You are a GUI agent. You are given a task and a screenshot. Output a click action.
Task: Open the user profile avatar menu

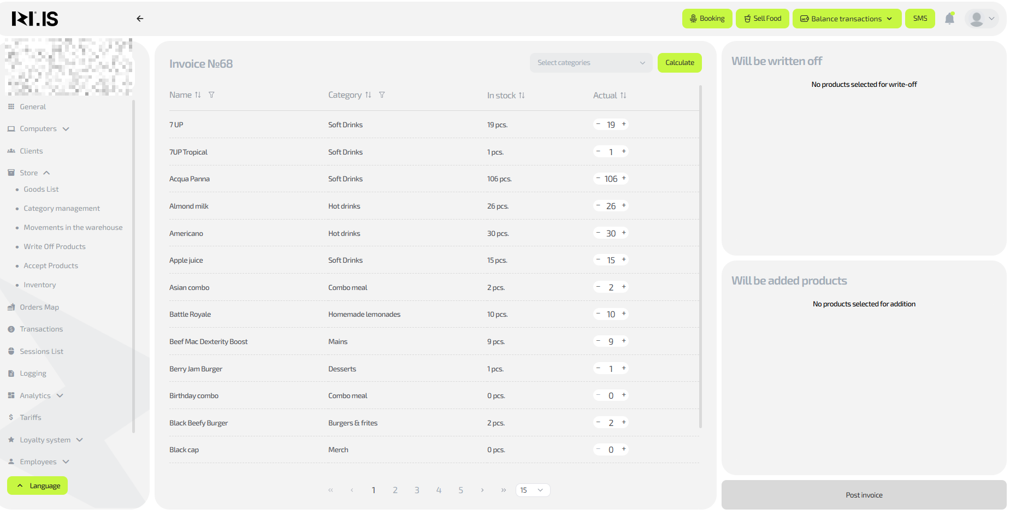click(981, 19)
